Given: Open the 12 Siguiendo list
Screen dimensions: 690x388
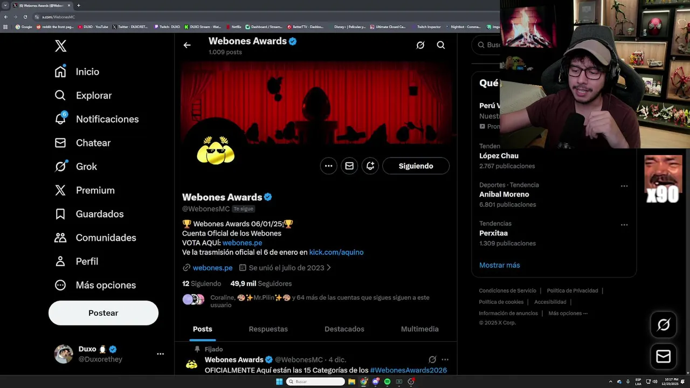Looking at the screenshot, I should click(202, 283).
